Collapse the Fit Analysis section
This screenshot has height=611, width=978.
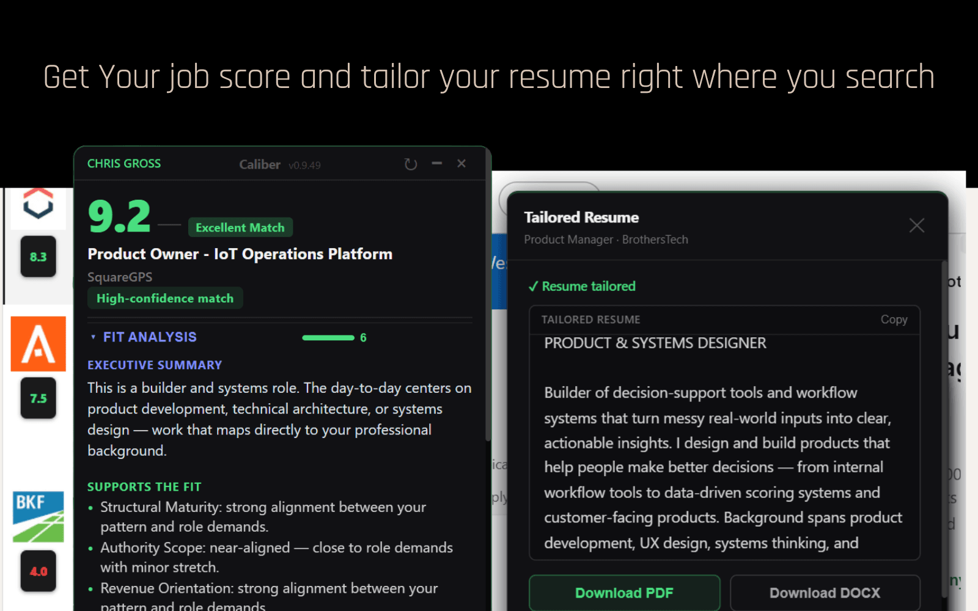[94, 337]
